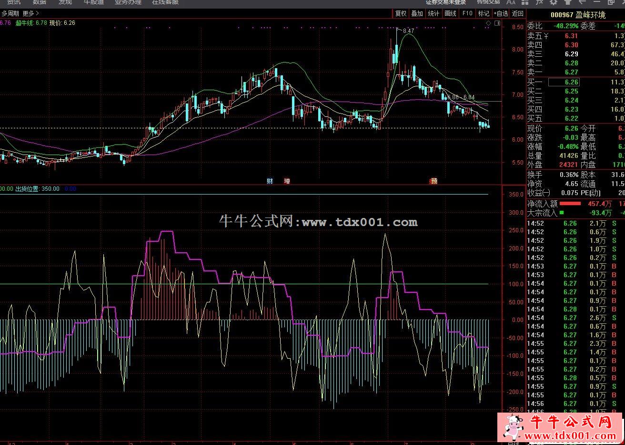Select the 委比 -48.29% value
The height and width of the screenshot is (445, 625).
tap(567, 26)
